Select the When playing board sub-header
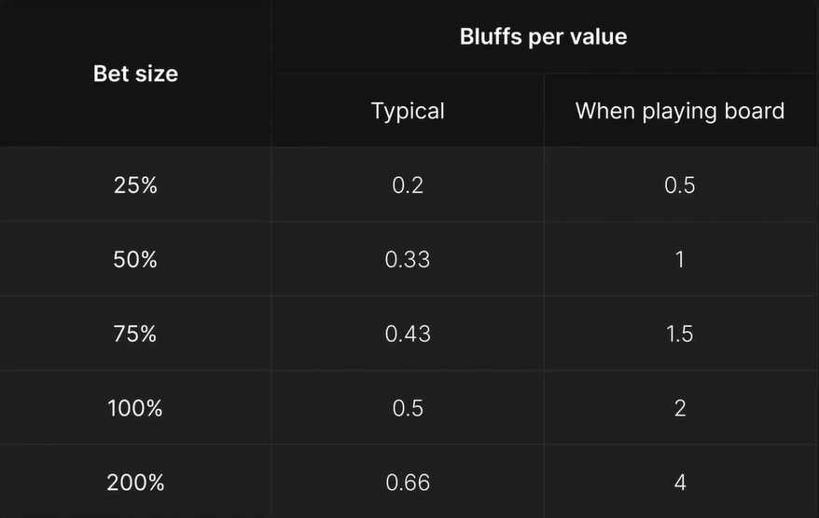This screenshot has height=518, width=819. (680, 111)
